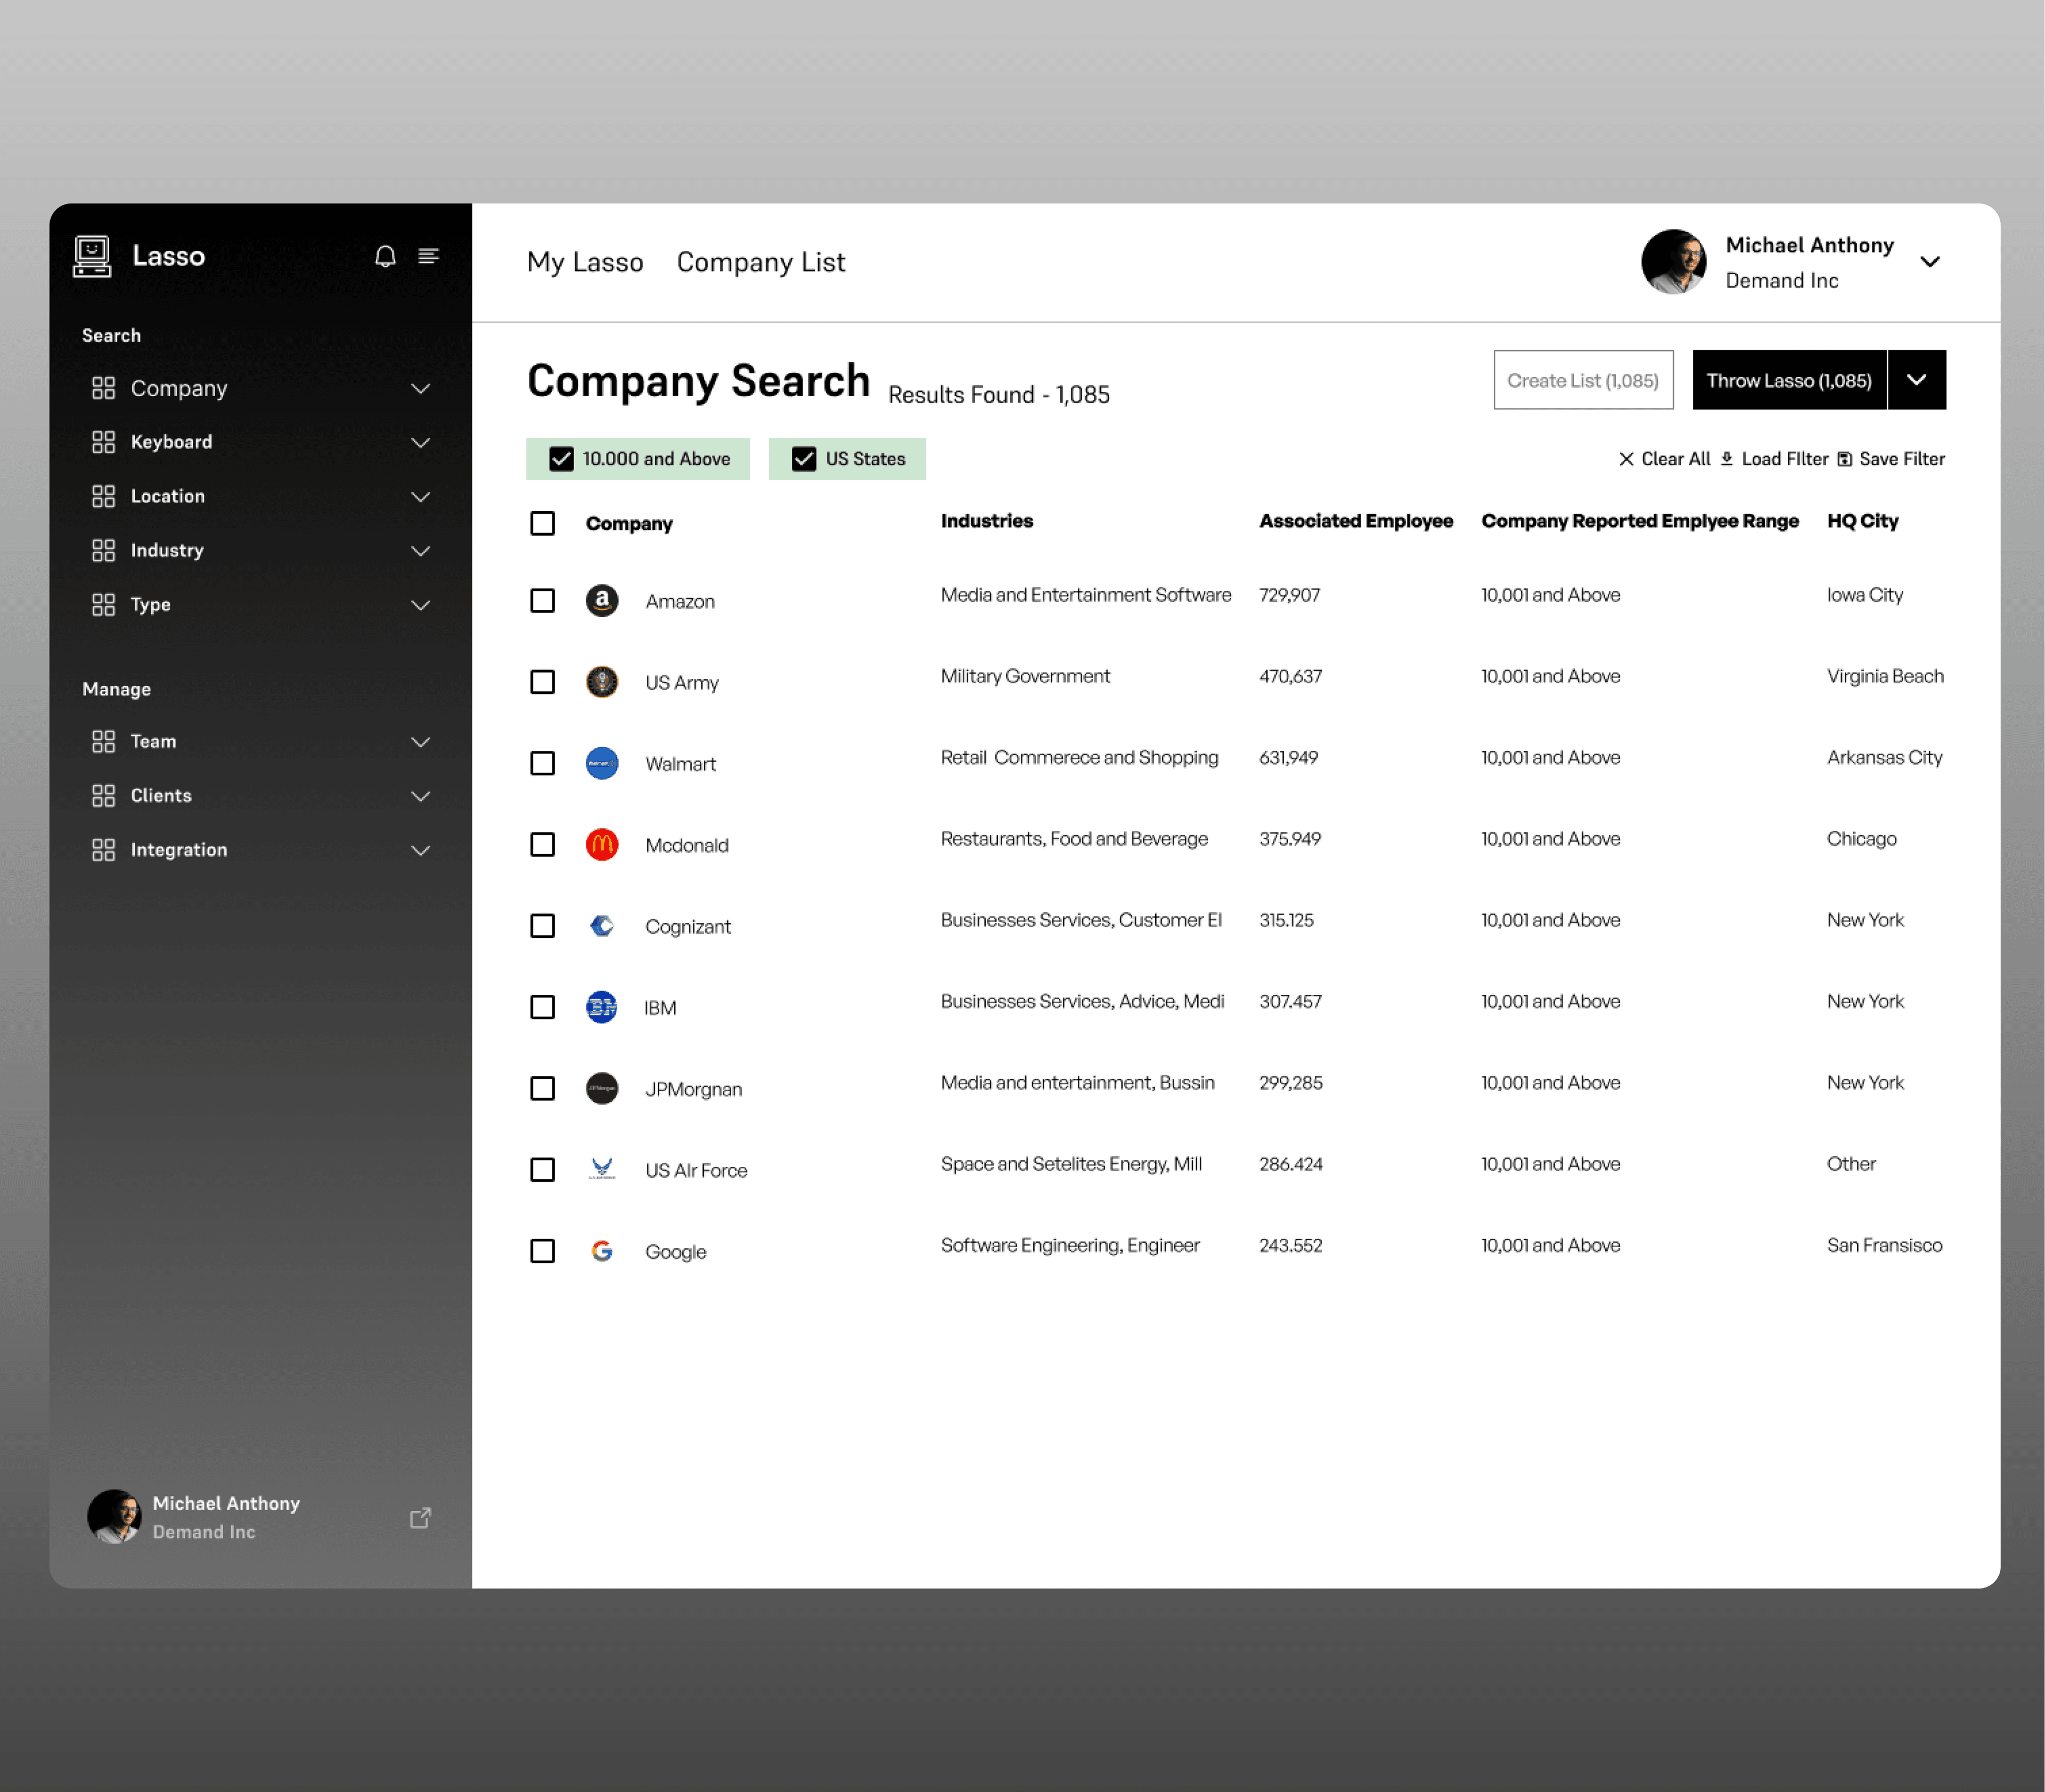Click the grid icon beside Keyboard
2045x1792 pixels.
point(103,442)
